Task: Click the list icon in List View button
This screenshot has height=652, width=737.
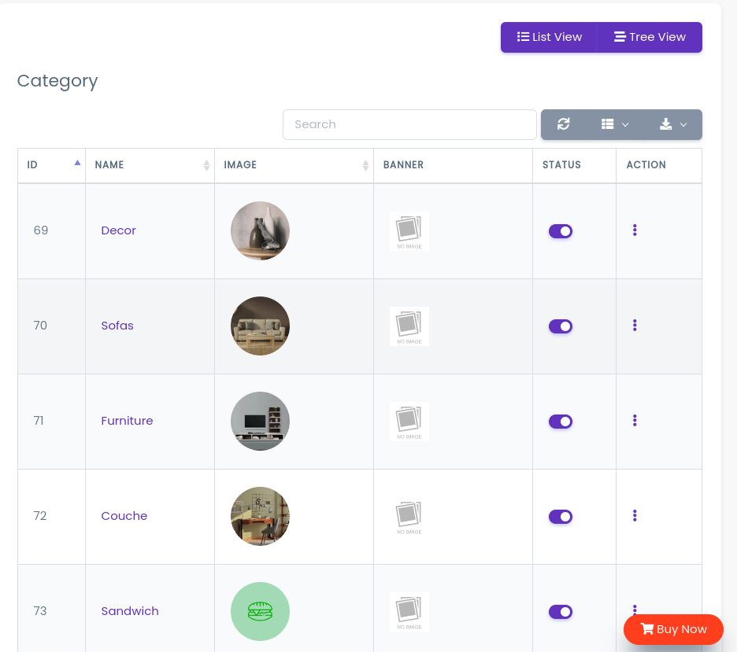Action: pyautogui.click(x=524, y=37)
